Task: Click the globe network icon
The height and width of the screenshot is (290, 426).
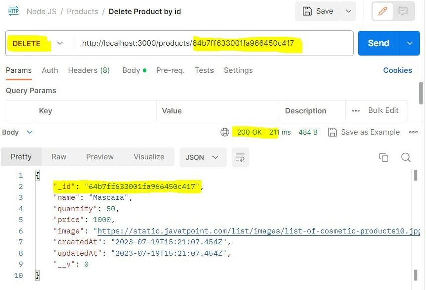Action: coord(225,132)
